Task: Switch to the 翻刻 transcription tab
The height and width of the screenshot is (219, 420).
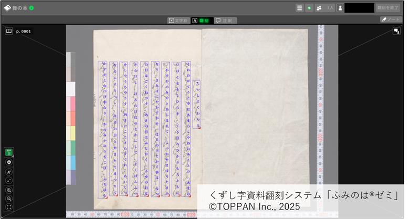Action: [201, 20]
